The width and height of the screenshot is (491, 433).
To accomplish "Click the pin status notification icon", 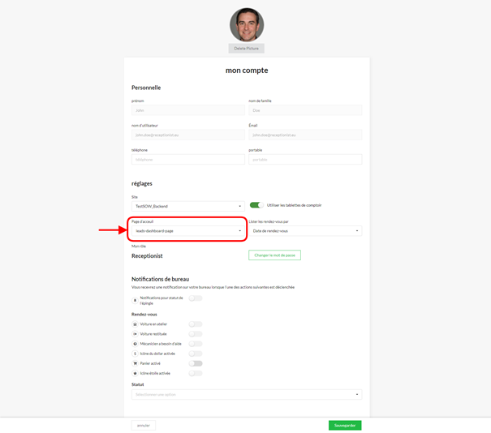I will coord(135,300).
